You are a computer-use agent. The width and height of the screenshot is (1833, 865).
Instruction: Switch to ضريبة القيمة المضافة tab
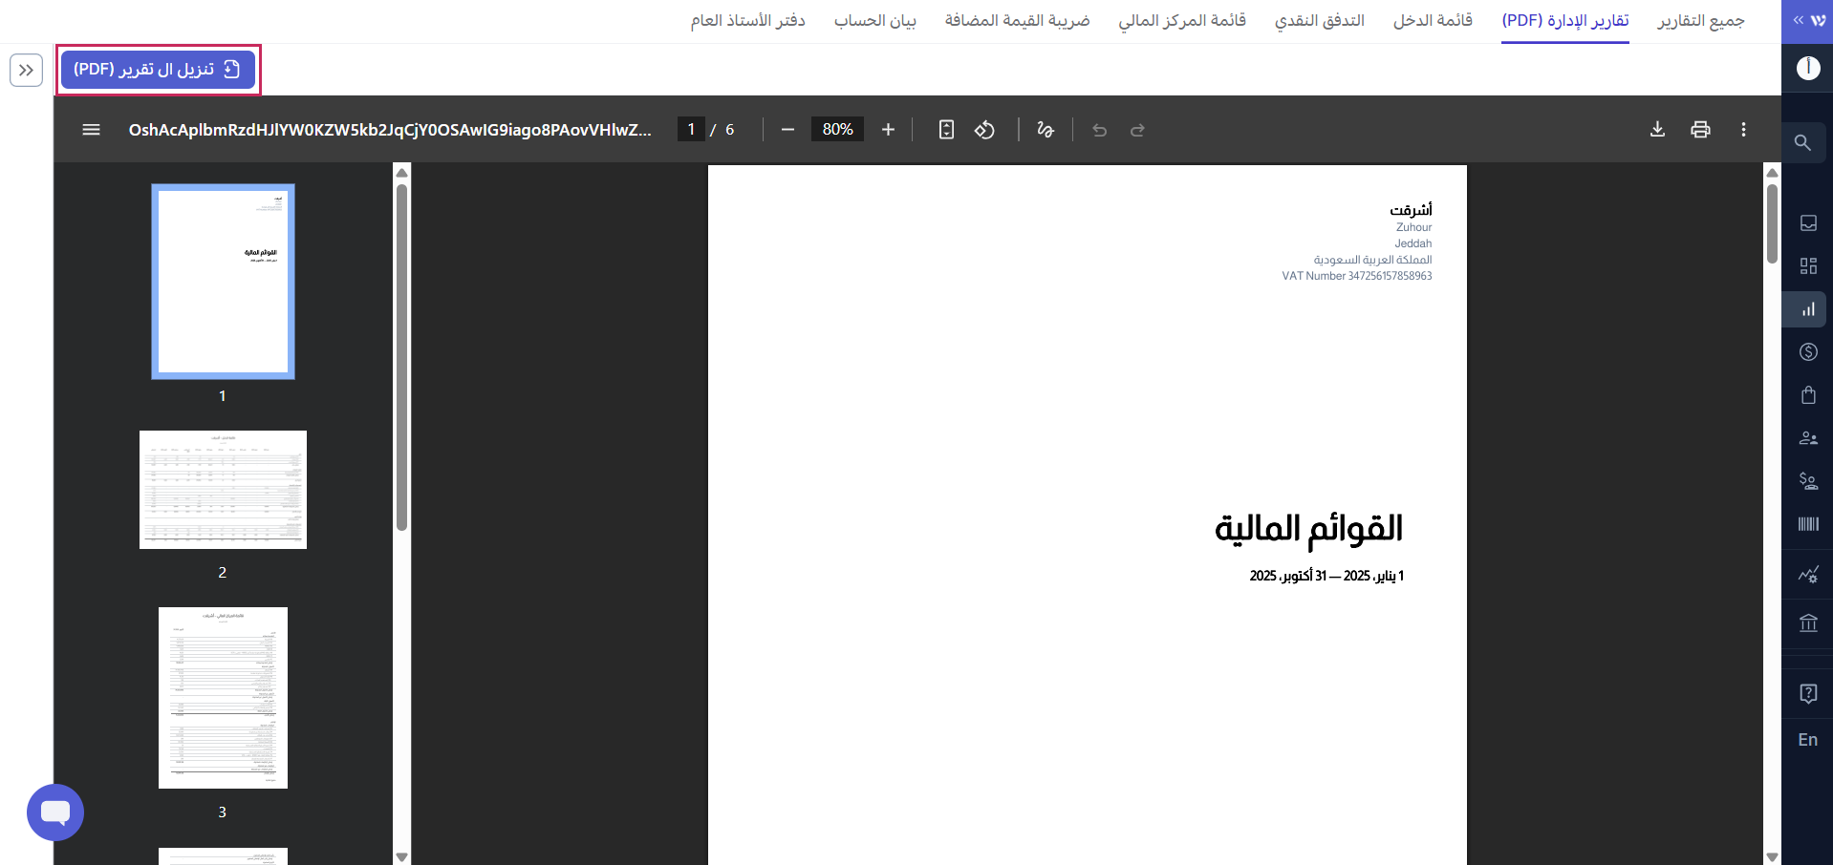(1017, 21)
